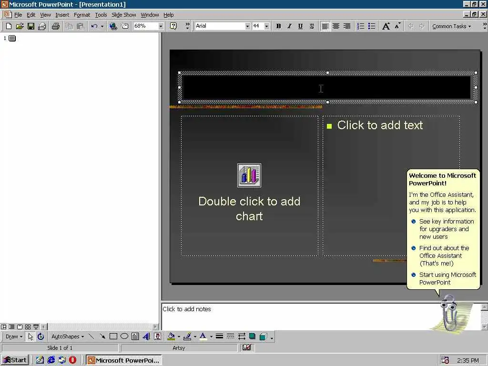Open the Draw menu dropdown

[14, 336]
